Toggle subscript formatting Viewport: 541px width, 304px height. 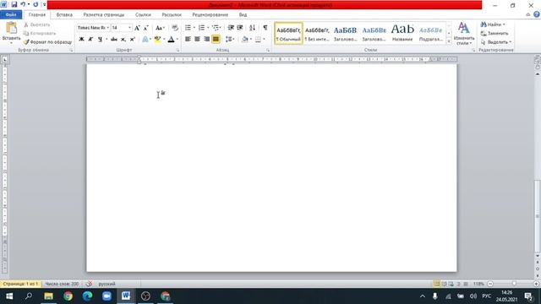coord(123,40)
